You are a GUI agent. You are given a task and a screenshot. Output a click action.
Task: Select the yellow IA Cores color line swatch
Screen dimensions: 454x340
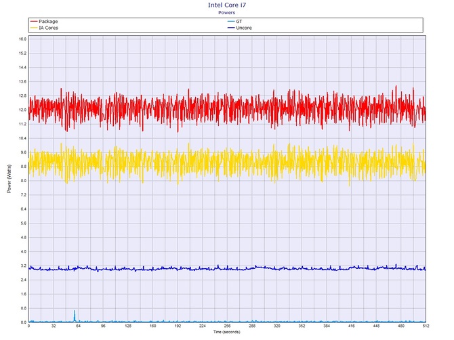34,28
